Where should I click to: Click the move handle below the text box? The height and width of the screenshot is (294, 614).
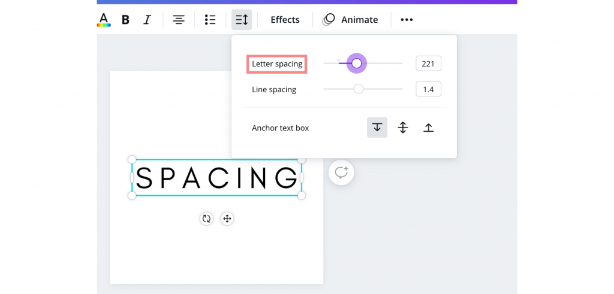pos(227,219)
